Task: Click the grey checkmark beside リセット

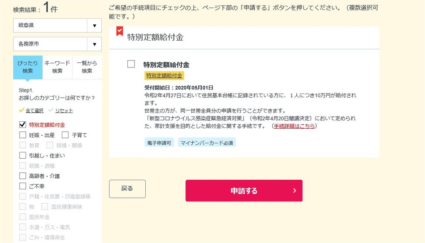Action: 51,110
